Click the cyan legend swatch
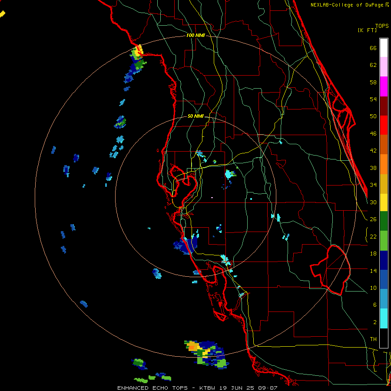Screen dimensions: 391x391 [x=384, y=319]
